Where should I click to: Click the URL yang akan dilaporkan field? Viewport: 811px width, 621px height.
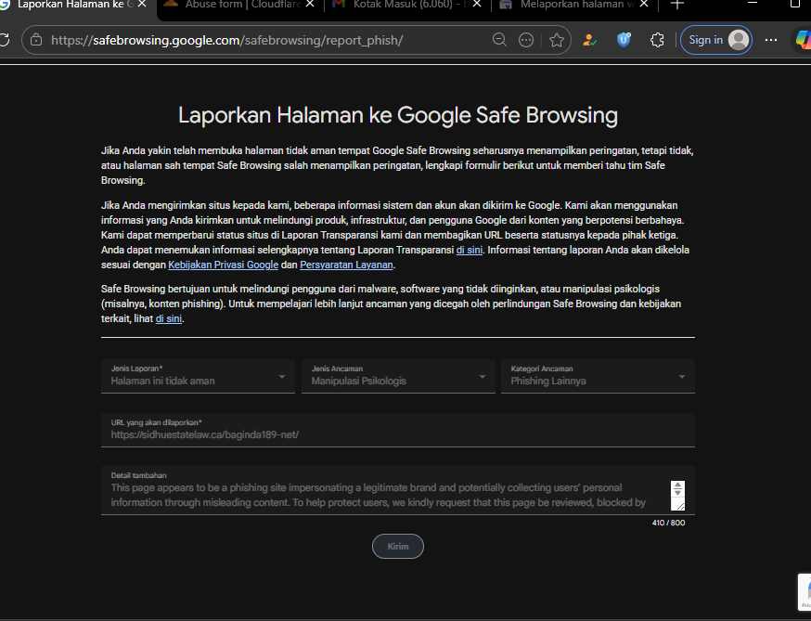(398, 430)
